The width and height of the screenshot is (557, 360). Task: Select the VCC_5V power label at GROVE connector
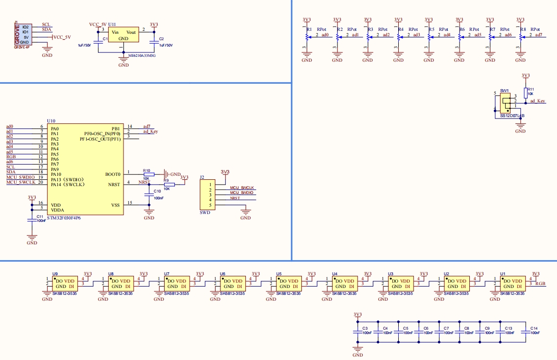point(62,37)
